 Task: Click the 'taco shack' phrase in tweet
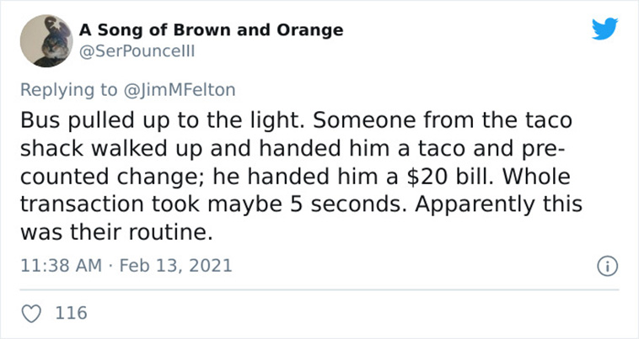(296, 134)
